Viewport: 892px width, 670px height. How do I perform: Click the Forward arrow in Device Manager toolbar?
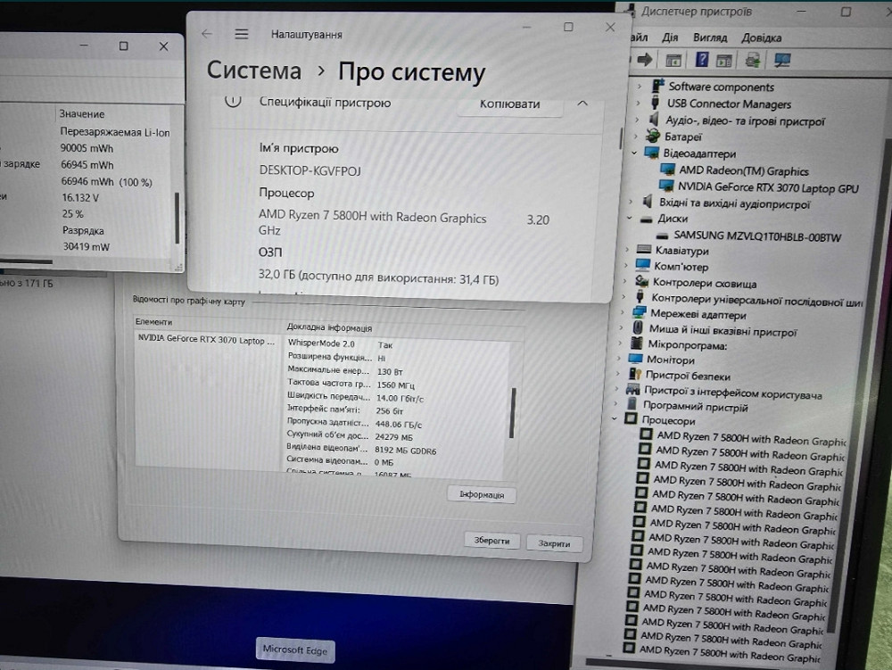(644, 60)
